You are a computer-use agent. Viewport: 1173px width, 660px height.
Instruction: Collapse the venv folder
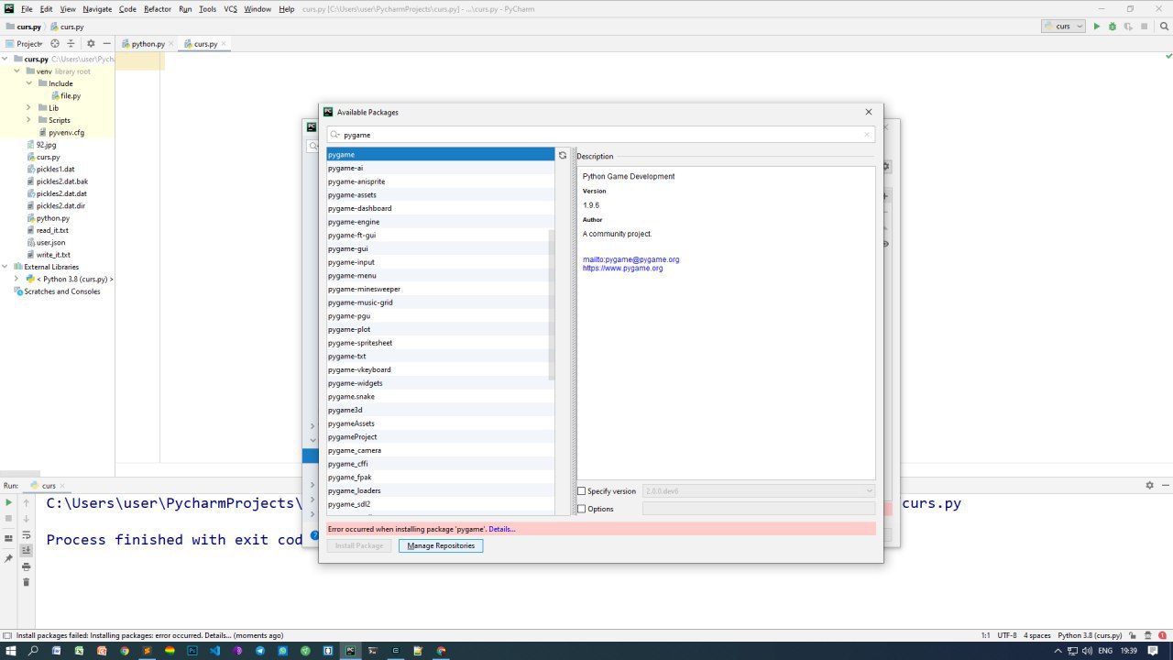tap(17, 71)
